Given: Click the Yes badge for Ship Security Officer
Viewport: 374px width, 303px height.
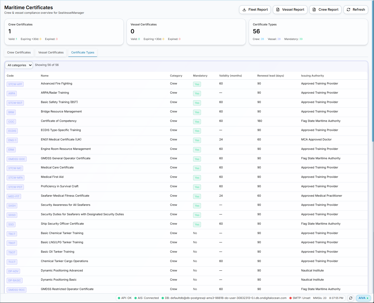Looking at the screenshot, I should click(197, 224).
